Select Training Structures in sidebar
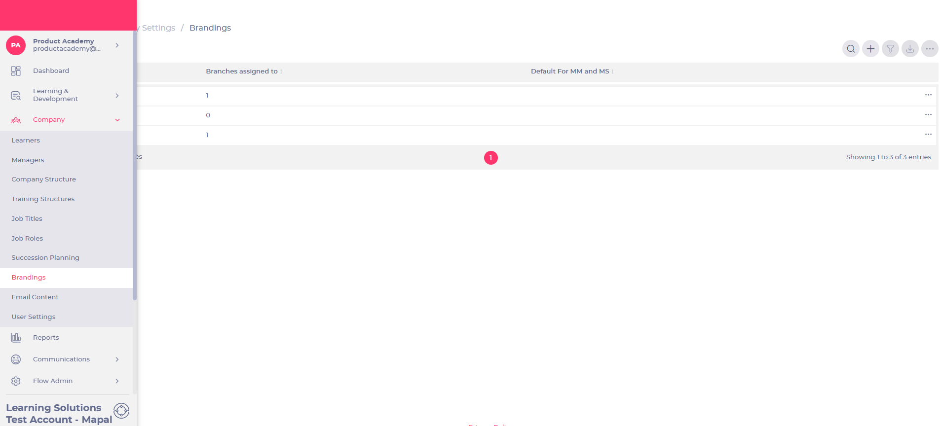 coord(43,199)
